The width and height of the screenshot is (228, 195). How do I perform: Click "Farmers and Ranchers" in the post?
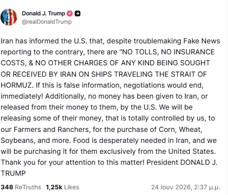point(51,129)
